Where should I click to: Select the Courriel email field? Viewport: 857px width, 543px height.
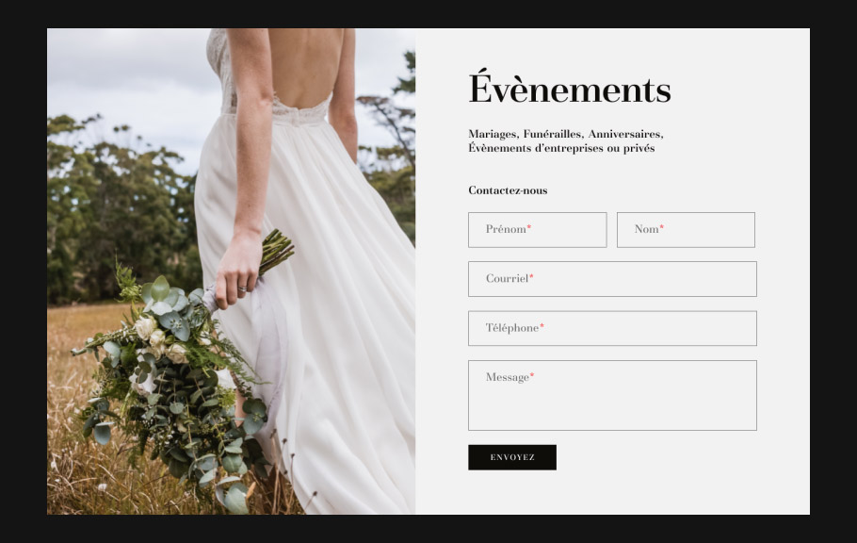point(612,279)
